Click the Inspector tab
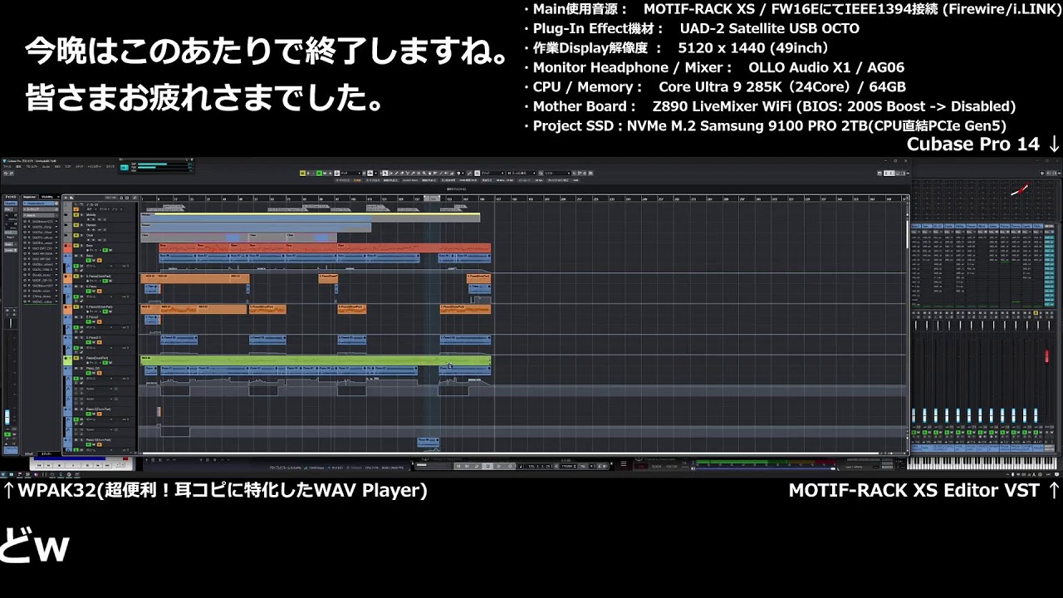The height and width of the screenshot is (598, 1063). (29, 197)
